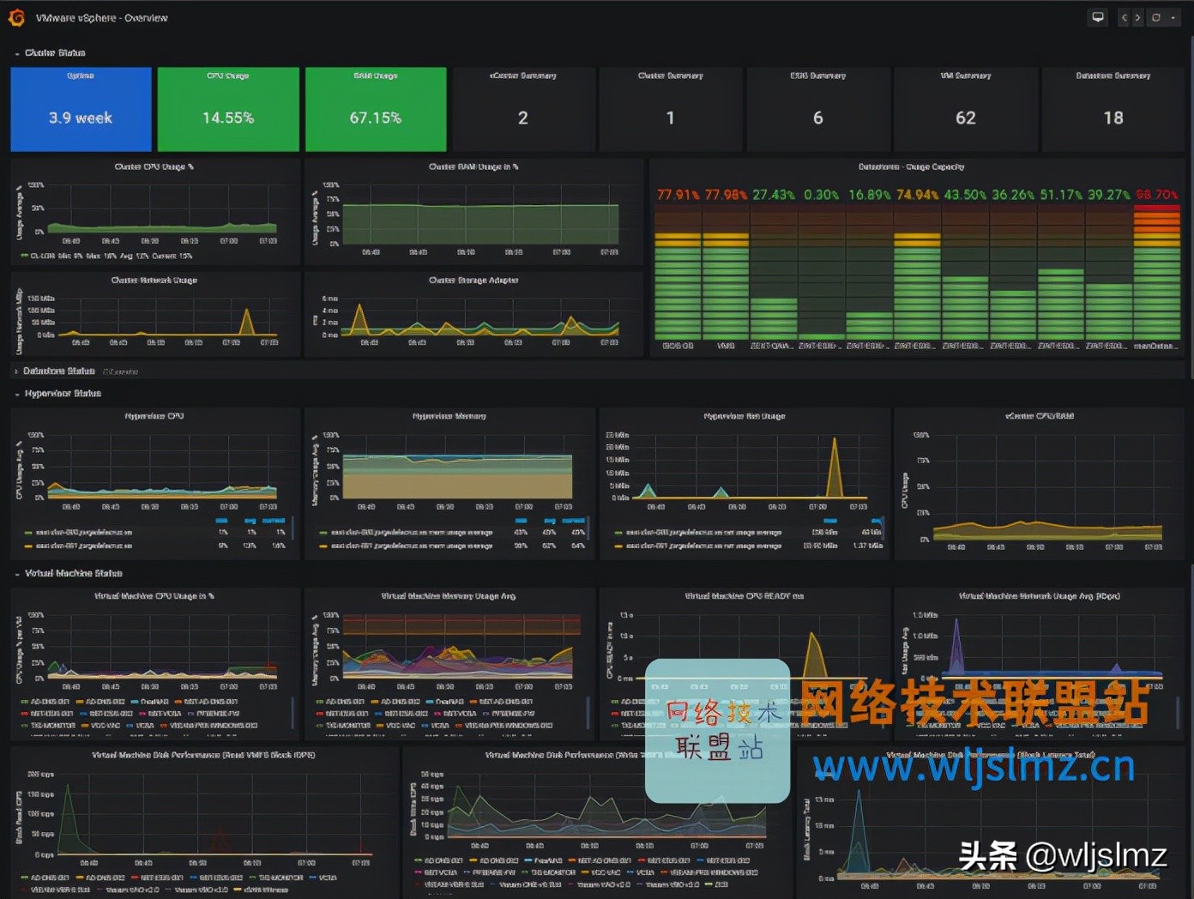
Task: Open Virtual Machine CPU READY ms panel menu
Action: point(745,595)
